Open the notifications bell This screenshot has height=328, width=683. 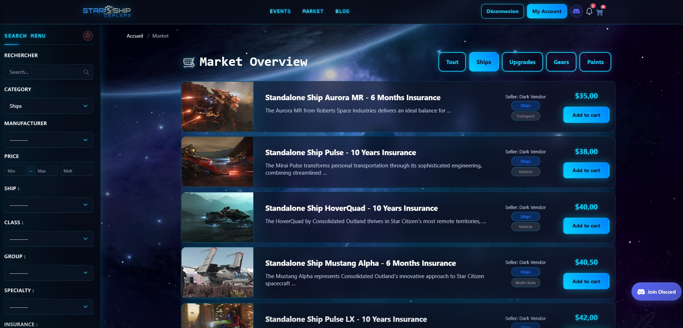(x=589, y=12)
